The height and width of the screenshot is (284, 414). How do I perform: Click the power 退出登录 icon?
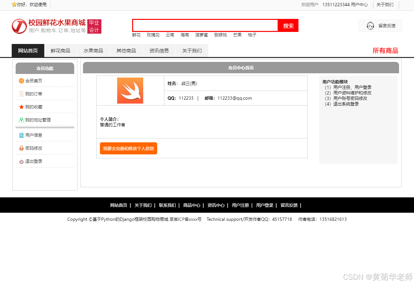click(21, 162)
